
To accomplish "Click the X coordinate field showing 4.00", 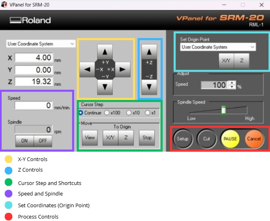I will click(x=34, y=57).
